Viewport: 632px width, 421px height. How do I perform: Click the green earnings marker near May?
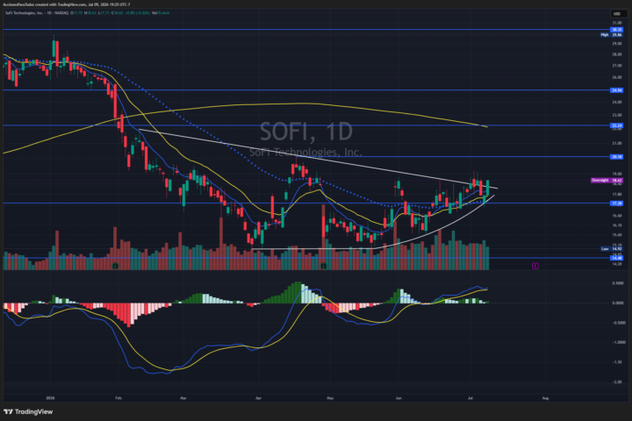click(x=323, y=266)
